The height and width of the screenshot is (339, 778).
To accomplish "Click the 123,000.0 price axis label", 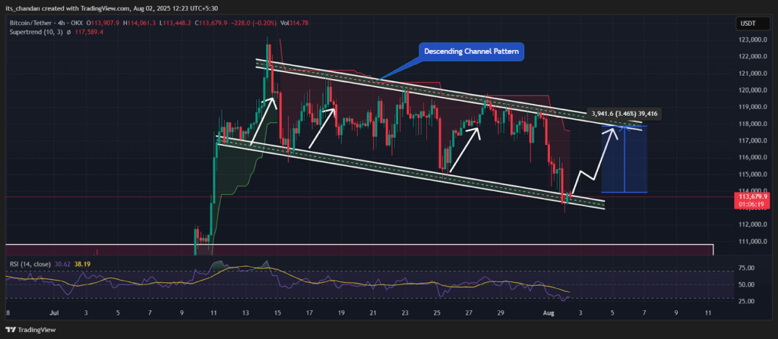I will (753, 39).
